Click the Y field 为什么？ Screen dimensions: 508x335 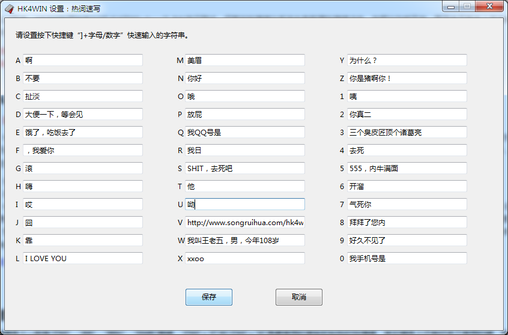(x=407, y=60)
